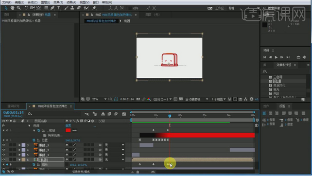Viewport: 312px width, 176px height.
Task: Click the snapshot camera icon in viewer
Action: pyautogui.click(x=138, y=99)
